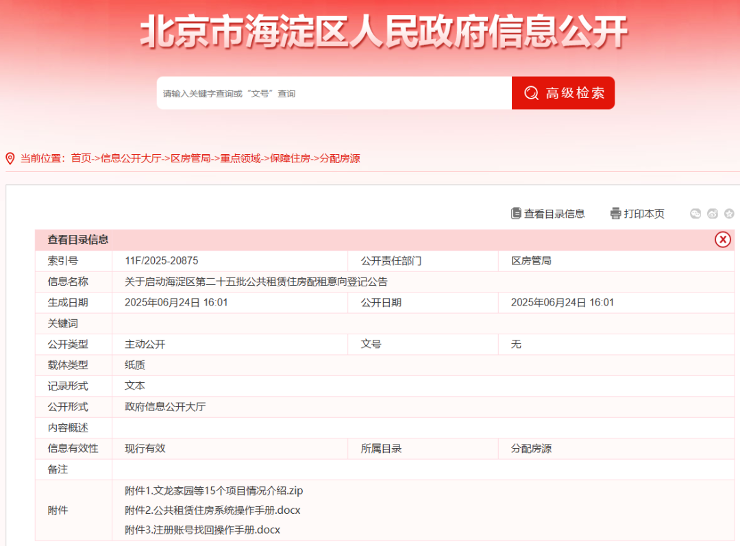Click the 索引号 label cell

click(73, 261)
